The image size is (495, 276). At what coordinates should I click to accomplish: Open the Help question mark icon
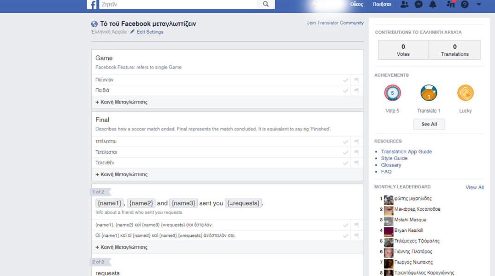click(x=465, y=5)
